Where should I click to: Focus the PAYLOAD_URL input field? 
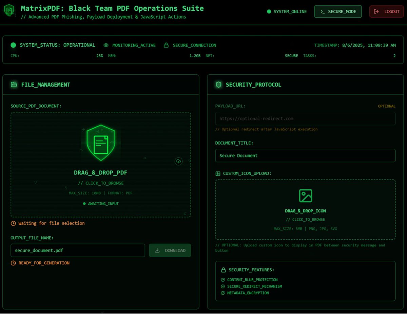(x=305, y=119)
